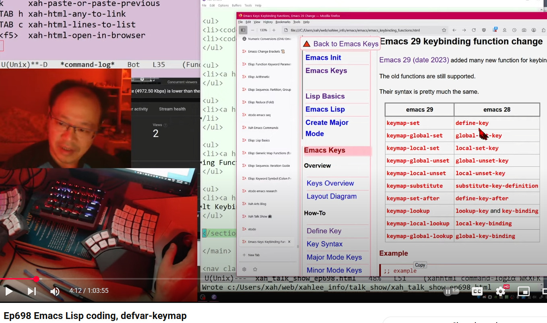Open the Minor Mode Keys link

(x=334, y=270)
